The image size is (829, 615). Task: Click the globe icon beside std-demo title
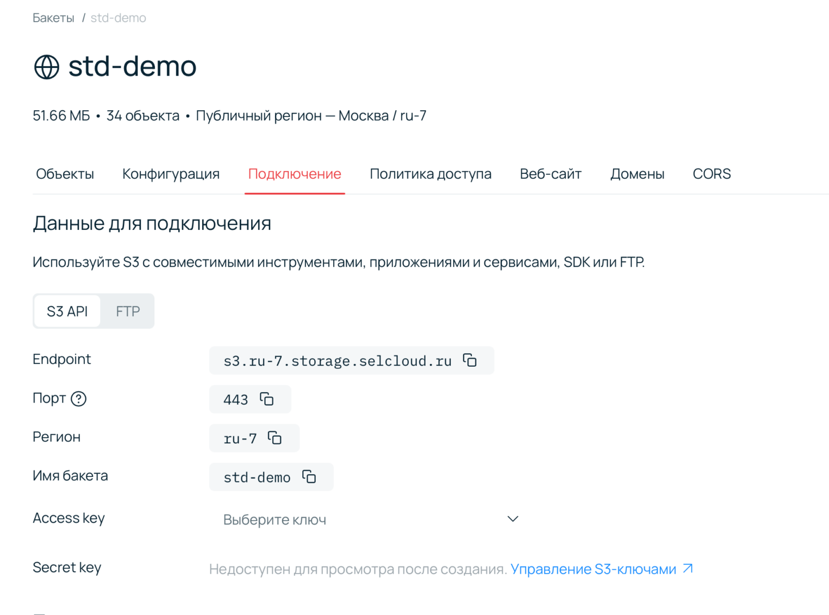(x=47, y=67)
